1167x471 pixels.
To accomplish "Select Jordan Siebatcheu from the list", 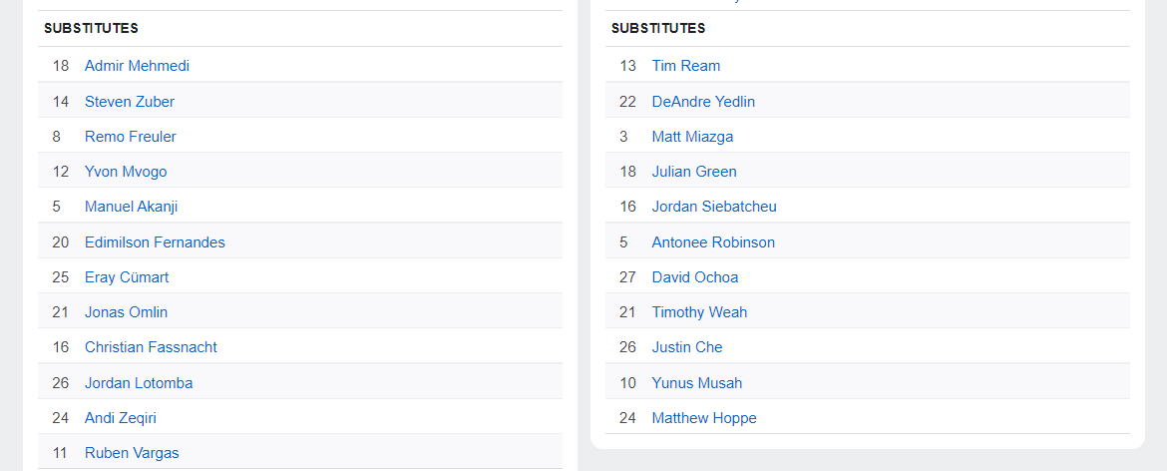I will point(714,207).
